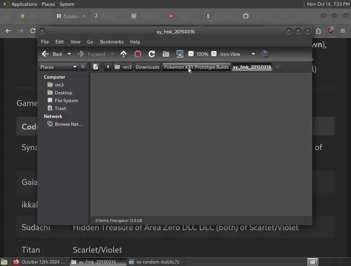This screenshot has width=351, height=266.
Task: Open the Places sidebar dropdown
Action: coord(58,67)
